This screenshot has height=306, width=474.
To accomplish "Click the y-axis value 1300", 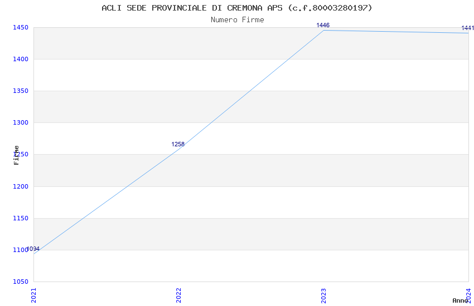I will point(21,122).
